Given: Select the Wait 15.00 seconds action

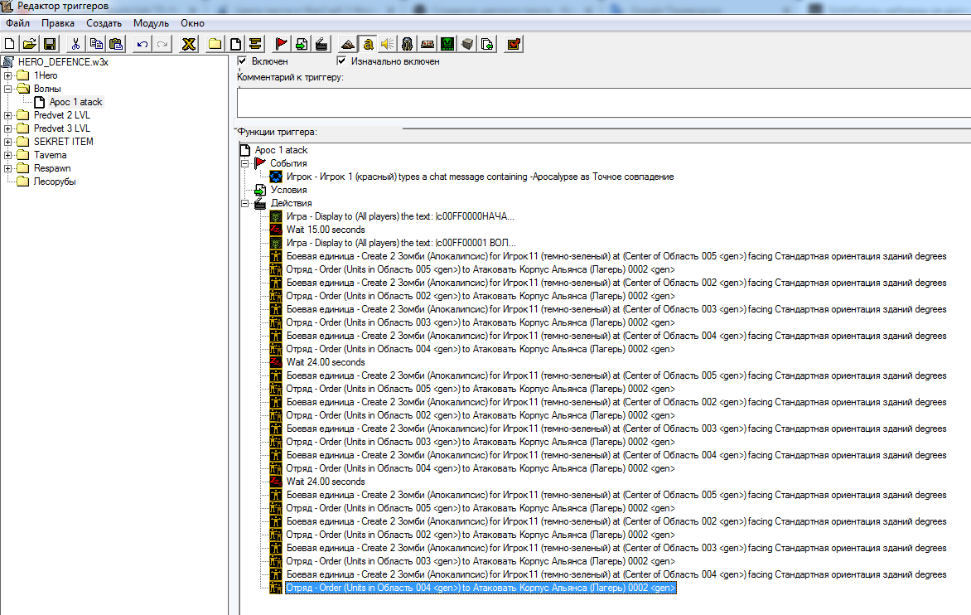Looking at the screenshot, I should tap(325, 230).
